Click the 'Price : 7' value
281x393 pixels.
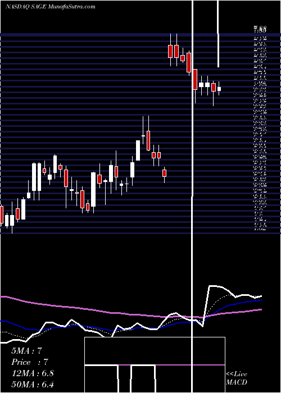[x=29, y=362]
